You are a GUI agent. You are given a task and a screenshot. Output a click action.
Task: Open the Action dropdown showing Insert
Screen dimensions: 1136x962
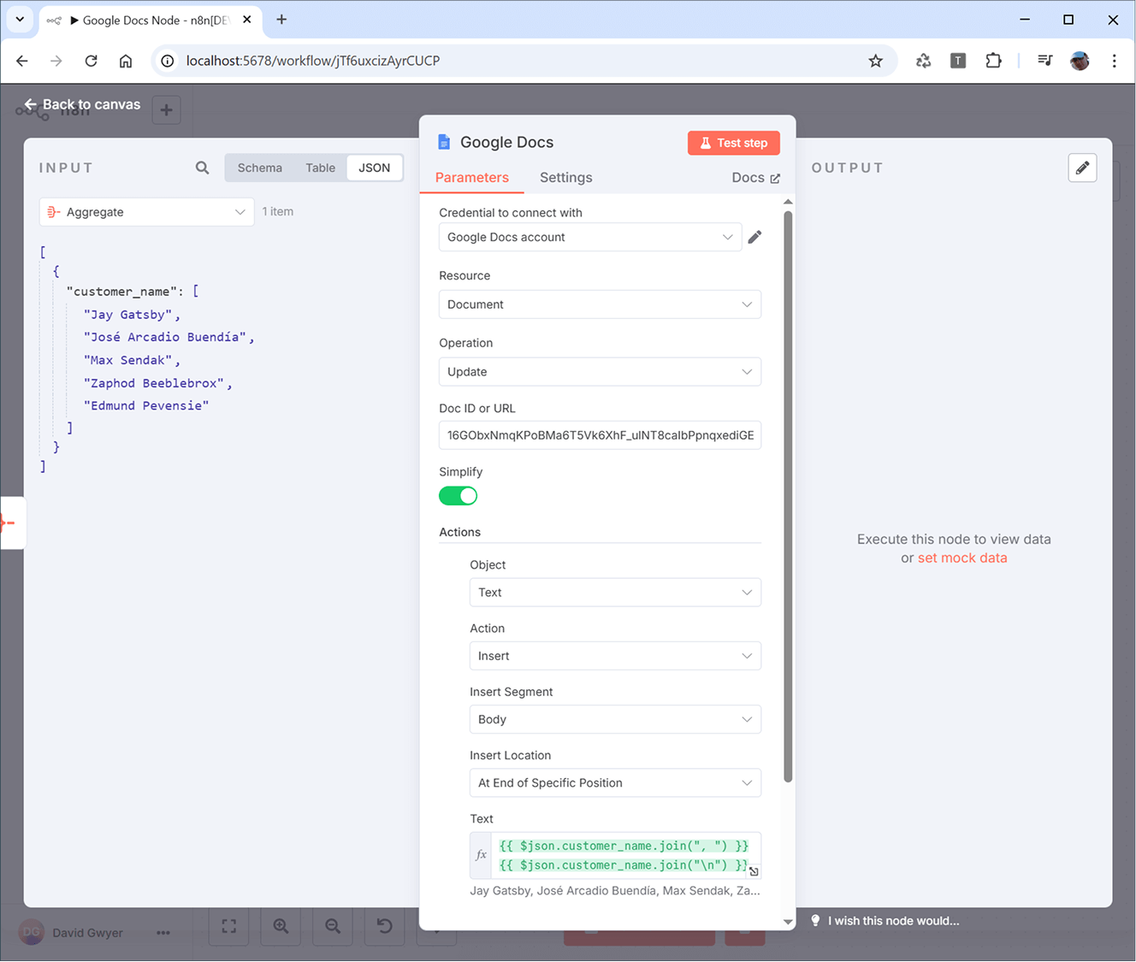[x=615, y=656]
